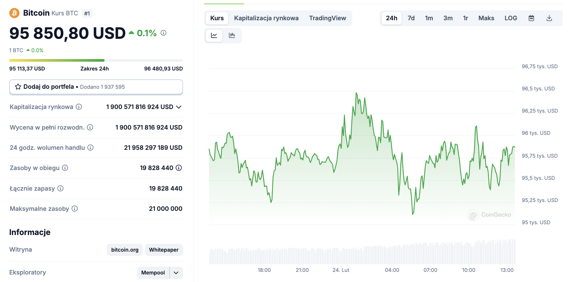
Task: Click the Informacje section heading
Action: coord(30,232)
